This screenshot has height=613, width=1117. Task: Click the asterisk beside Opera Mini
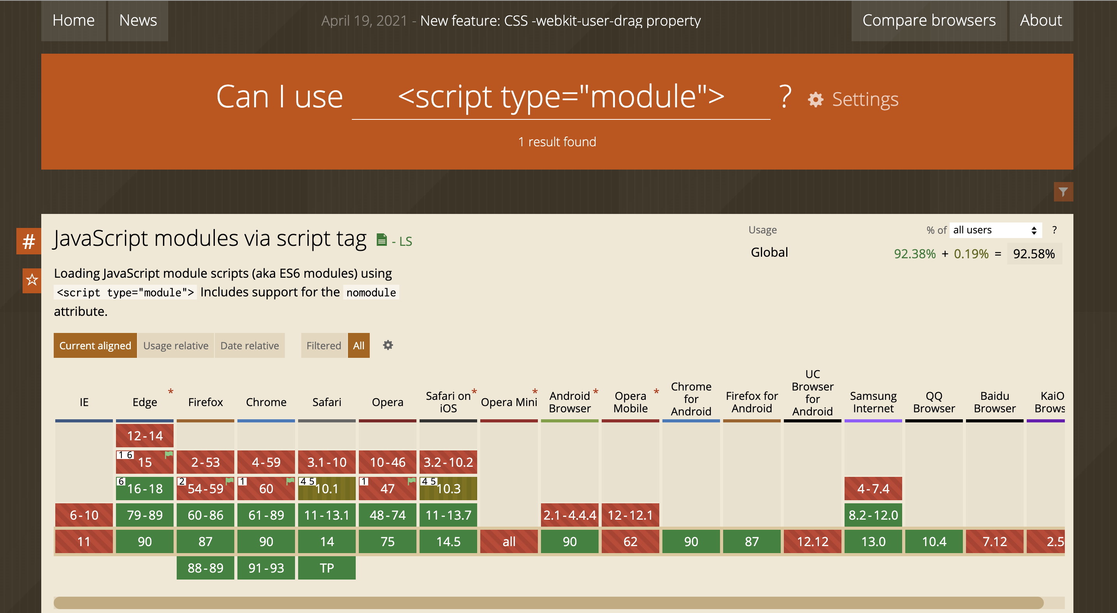pos(535,392)
